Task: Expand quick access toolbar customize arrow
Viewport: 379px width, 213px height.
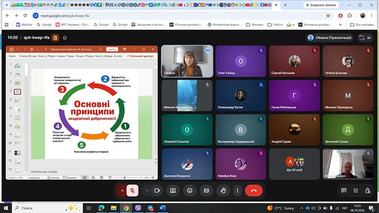Action: coord(45,49)
